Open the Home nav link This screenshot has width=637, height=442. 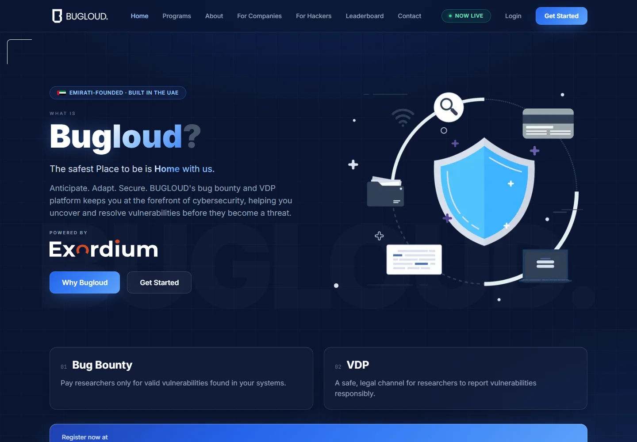click(139, 16)
